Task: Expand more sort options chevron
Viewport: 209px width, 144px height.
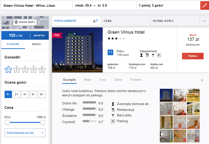Action: click(x=204, y=21)
